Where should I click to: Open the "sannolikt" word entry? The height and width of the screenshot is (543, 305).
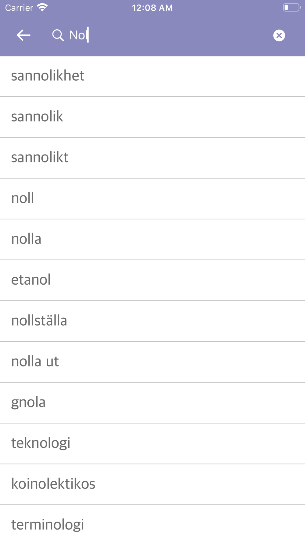pos(152,158)
